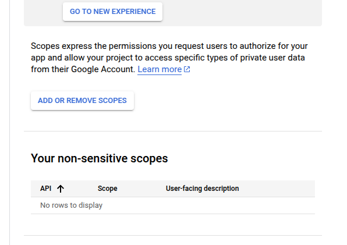This screenshot has height=245, width=347.
Task: Sort the table by the API column
Action: pyautogui.click(x=46, y=189)
